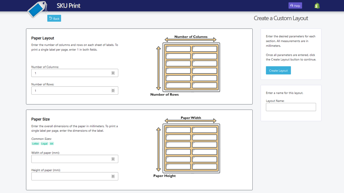Open the Help page
344x193 pixels.
pos(295,5)
